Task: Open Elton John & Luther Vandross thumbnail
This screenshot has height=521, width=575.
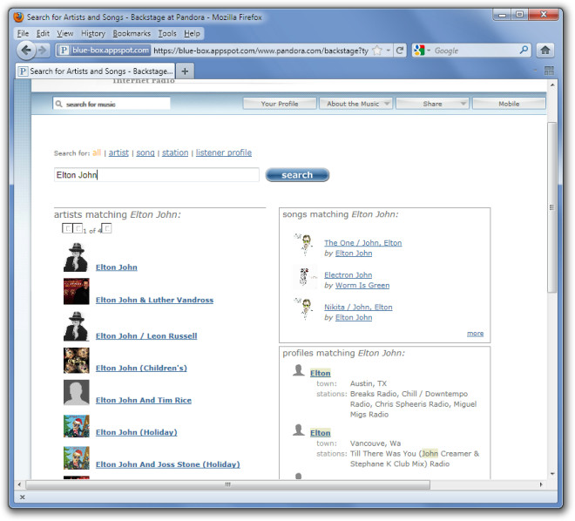Action: [x=76, y=291]
